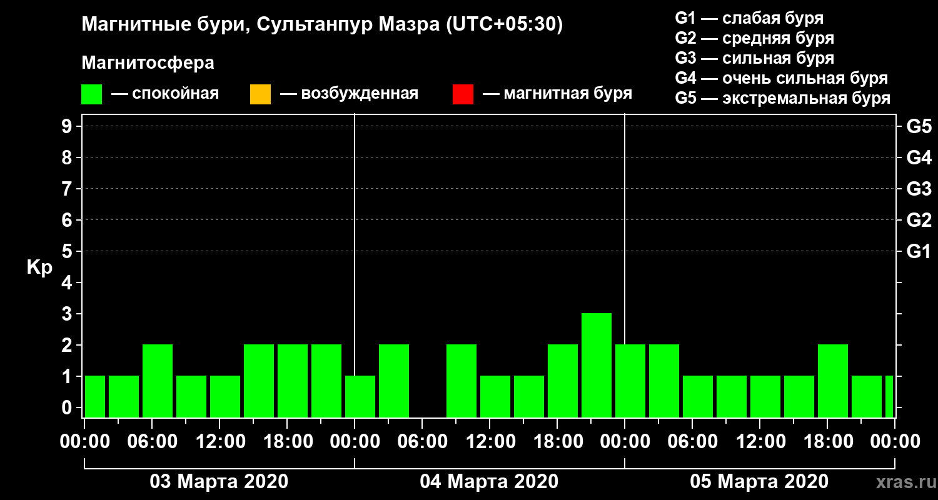
Task: Click the '06:00' time label of 05 Марта
Action: pyautogui.click(x=692, y=442)
